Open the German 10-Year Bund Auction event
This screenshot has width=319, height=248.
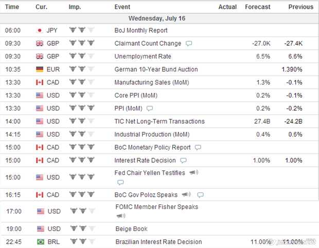pos(156,69)
